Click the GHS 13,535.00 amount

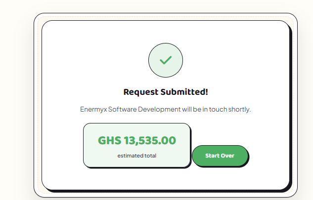[x=137, y=140]
